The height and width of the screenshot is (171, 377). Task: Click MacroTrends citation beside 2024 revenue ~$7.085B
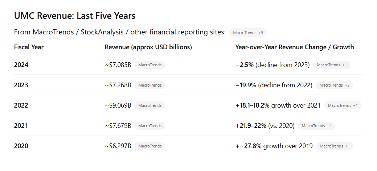(150, 65)
